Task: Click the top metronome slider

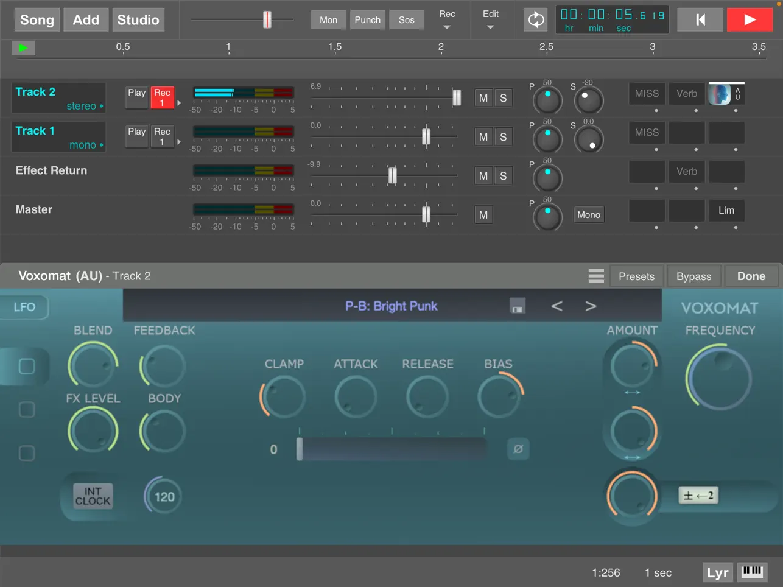Action: 267,19
